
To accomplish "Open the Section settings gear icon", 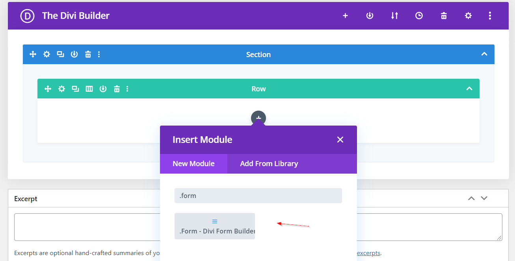I will coord(46,54).
